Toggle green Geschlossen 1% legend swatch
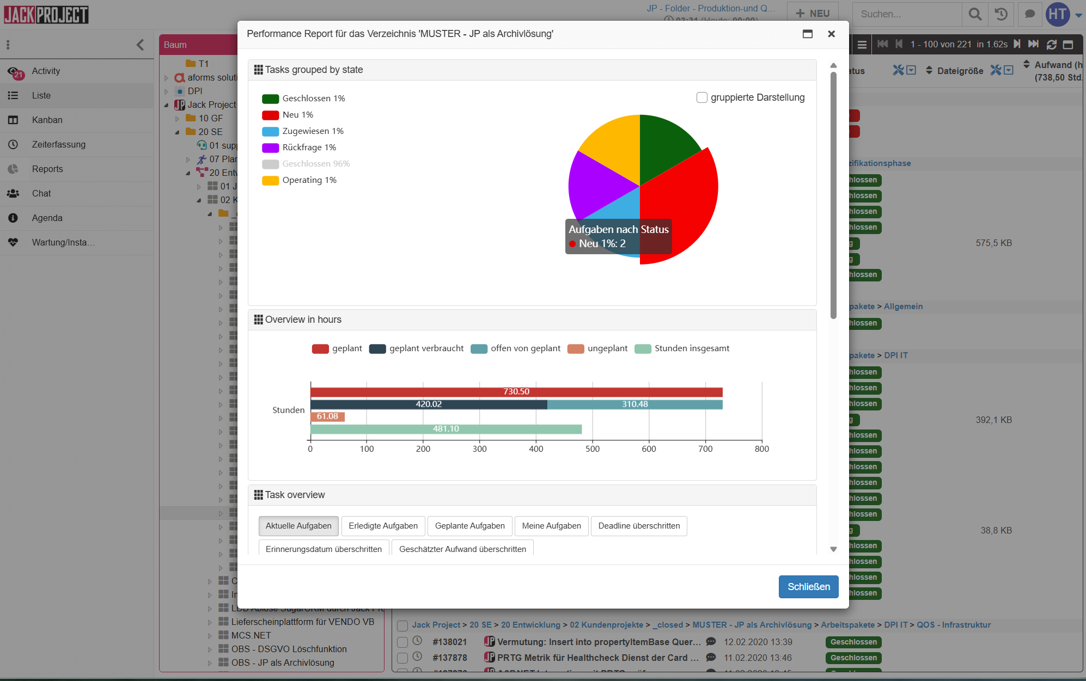The height and width of the screenshot is (681, 1086). (271, 99)
